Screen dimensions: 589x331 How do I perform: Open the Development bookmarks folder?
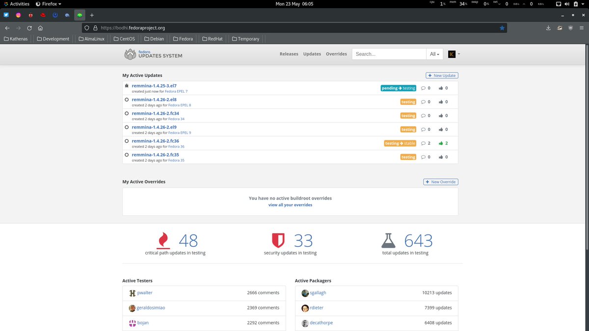(x=53, y=39)
